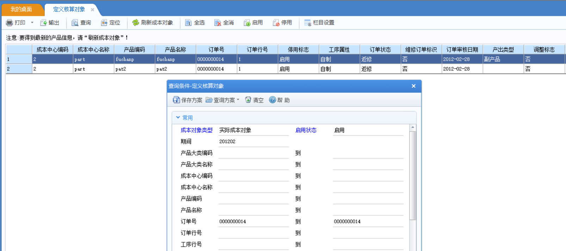The height and width of the screenshot is (251, 566).
Task: Click the 全消 deselect-all toolbar button
Action: tap(224, 23)
